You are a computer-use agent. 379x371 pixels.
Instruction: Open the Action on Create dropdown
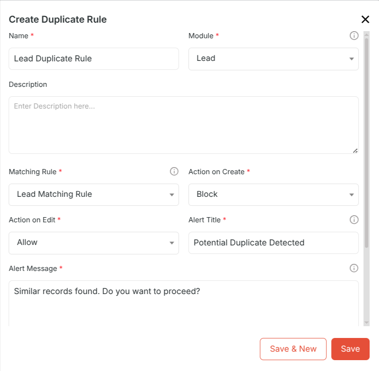pyautogui.click(x=273, y=194)
